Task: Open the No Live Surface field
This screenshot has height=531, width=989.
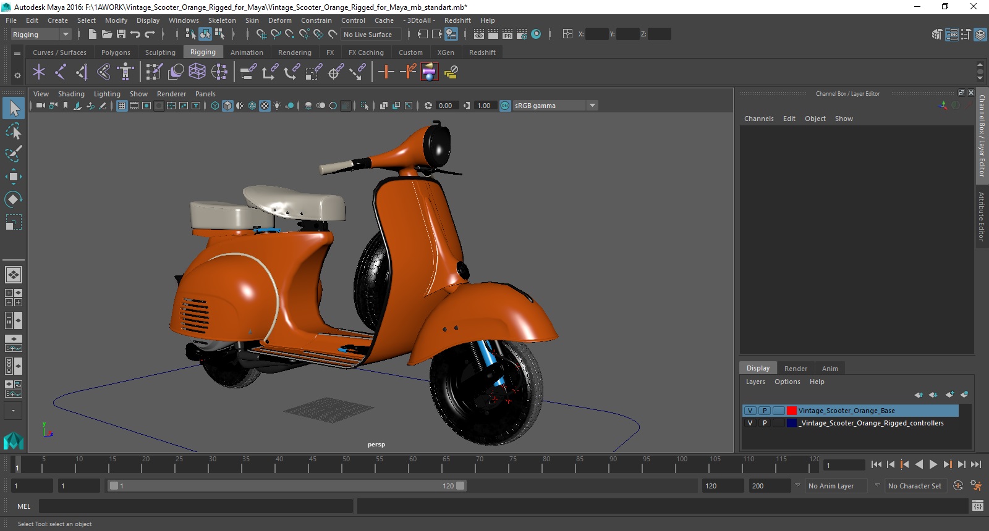Action: [370, 35]
